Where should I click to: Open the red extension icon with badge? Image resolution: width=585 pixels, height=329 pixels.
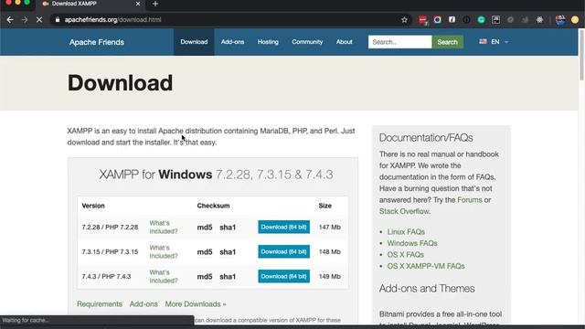pos(422,20)
